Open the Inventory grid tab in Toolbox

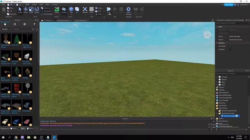tap(15, 24)
